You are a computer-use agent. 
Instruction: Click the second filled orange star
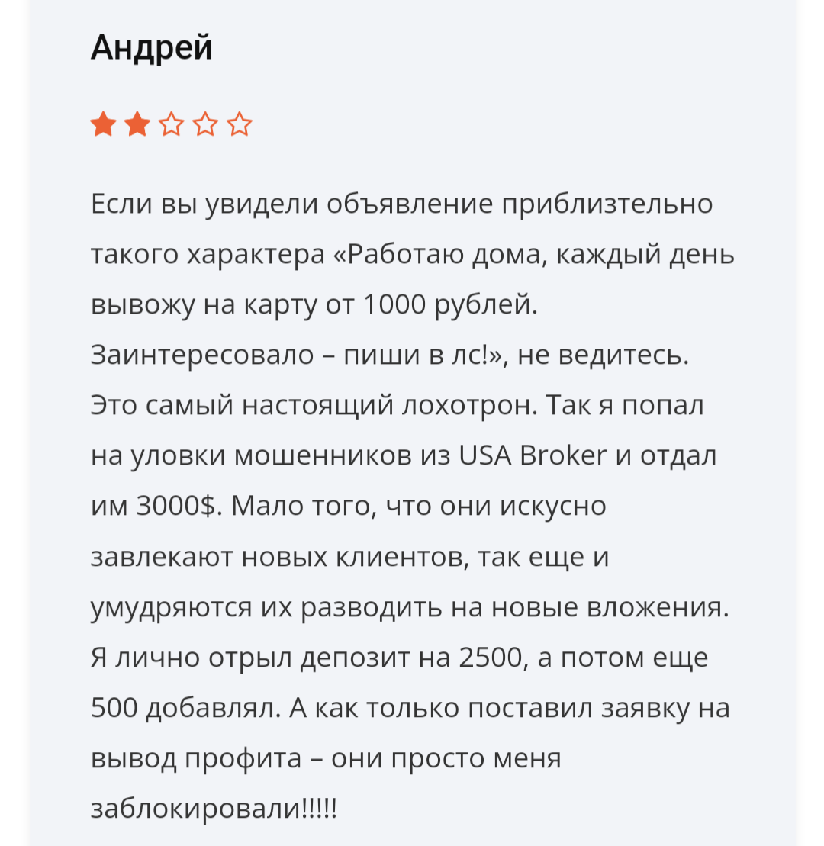tap(137, 124)
